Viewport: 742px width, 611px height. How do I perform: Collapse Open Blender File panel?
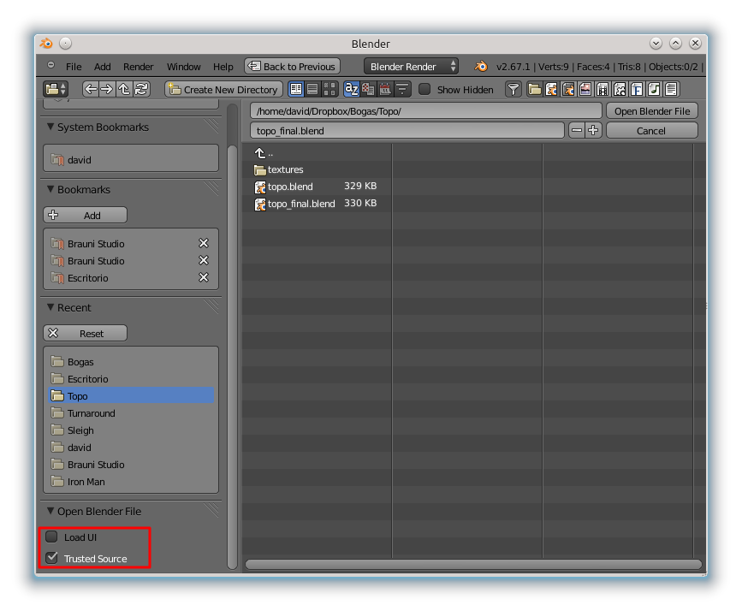coord(50,511)
